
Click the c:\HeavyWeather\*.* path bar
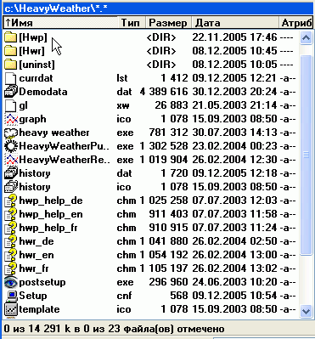tap(158, 8)
